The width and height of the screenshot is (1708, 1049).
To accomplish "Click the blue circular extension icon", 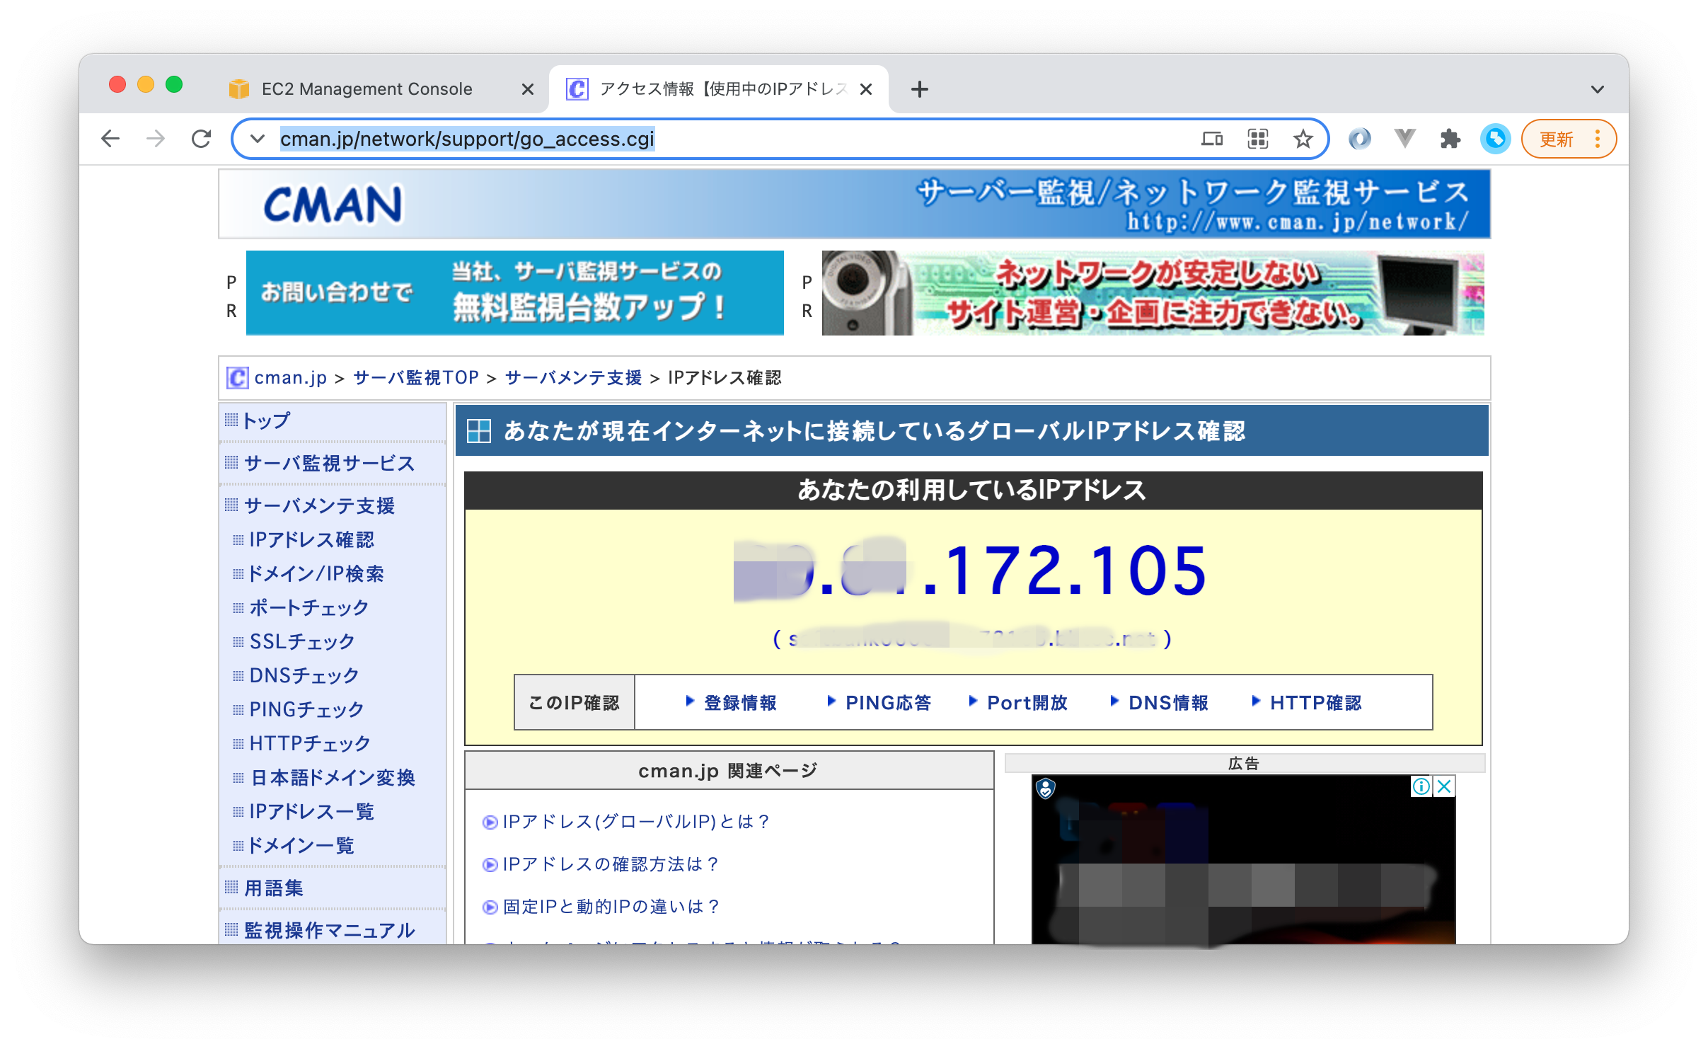I will pos(1495,139).
